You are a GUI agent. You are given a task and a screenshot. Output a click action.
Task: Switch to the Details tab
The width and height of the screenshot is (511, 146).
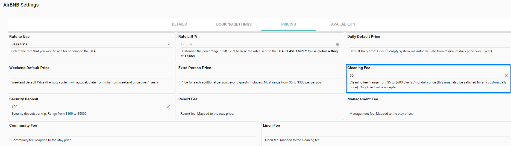179,24
